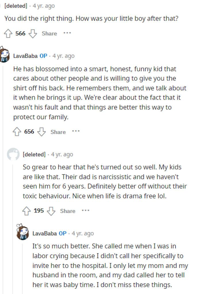This screenshot has width=201, height=294.
Task: Downvote the comment with 195 votes
Action: 51,211
